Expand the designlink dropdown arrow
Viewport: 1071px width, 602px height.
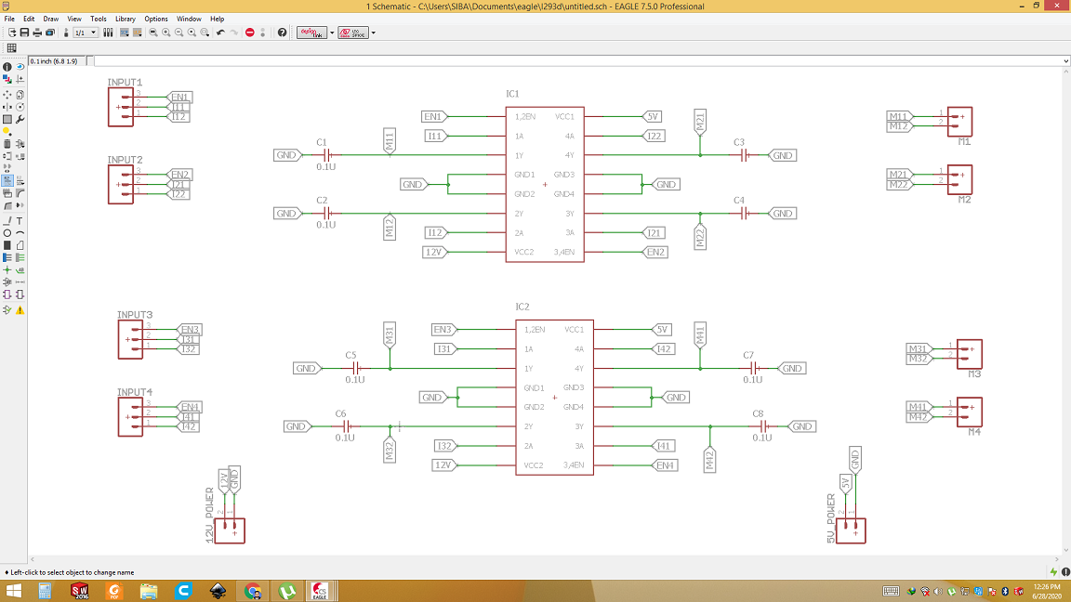coord(332,33)
